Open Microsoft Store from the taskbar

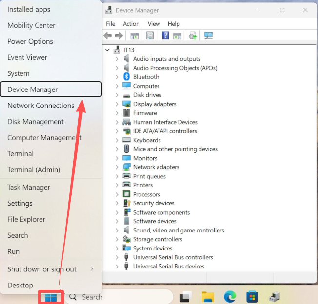click(x=252, y=297)
